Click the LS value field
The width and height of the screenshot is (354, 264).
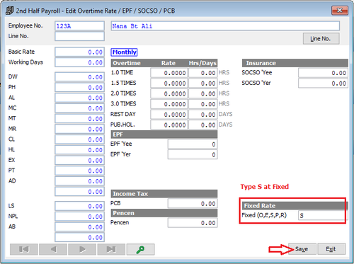point(79,206)
